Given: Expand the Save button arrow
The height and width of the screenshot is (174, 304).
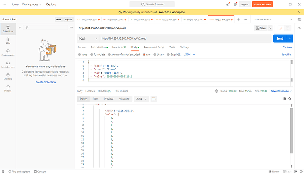Looking at the screenshot, I should pyautogui.click(x=270, y=28).
